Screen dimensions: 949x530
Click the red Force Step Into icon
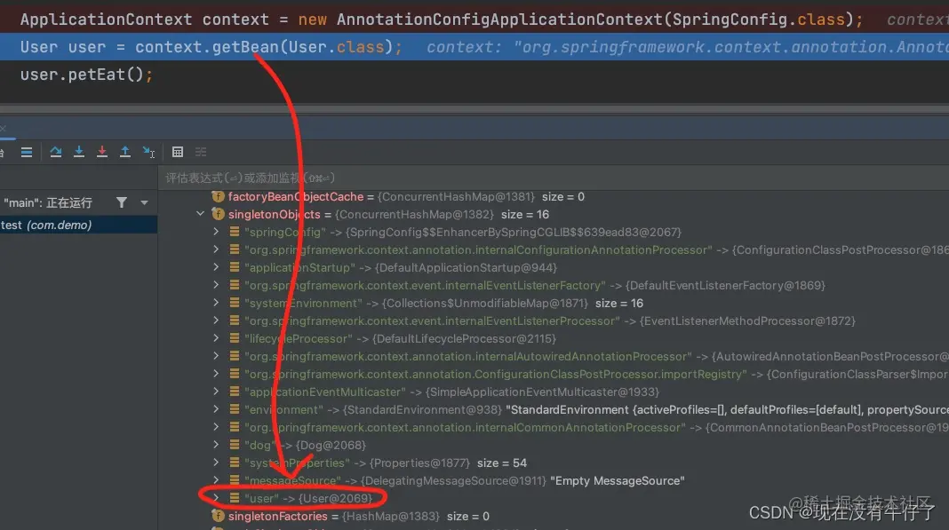coord(101,152)
